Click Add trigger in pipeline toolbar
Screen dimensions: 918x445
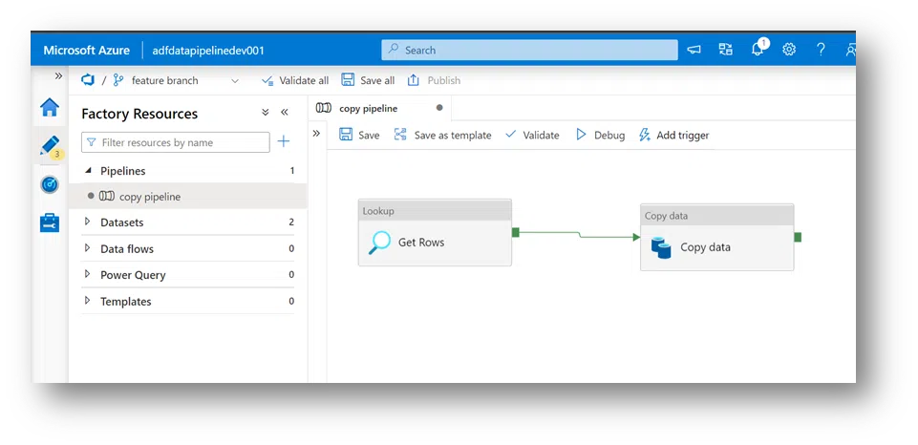click(673, 136)
